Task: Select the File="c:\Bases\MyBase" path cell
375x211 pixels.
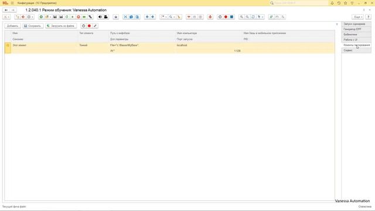Action: (x=142, y=45)
